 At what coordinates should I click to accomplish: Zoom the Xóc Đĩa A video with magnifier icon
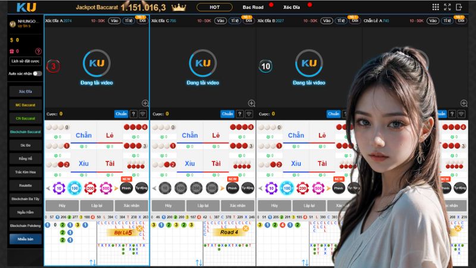click(x=145, y=103)
